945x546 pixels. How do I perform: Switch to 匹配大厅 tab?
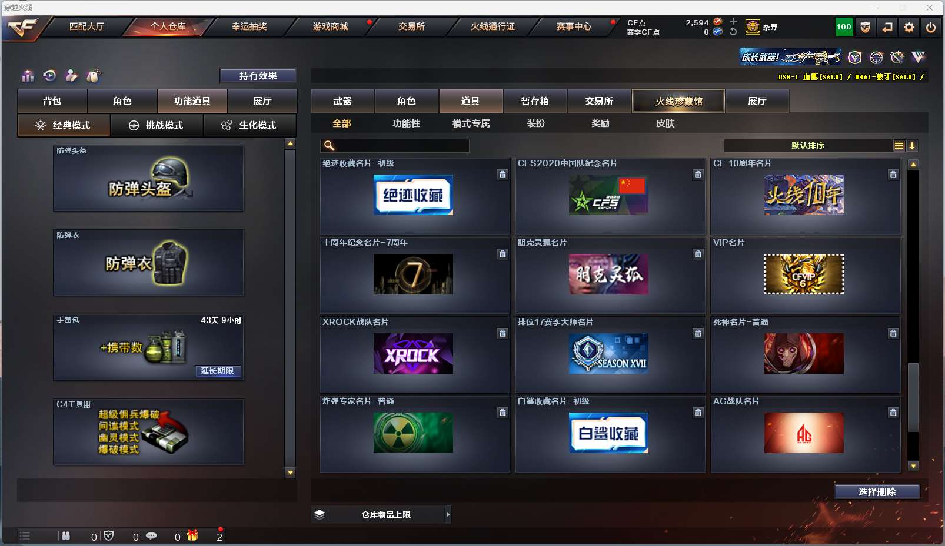pyautogui.click(x=86, y=26)
